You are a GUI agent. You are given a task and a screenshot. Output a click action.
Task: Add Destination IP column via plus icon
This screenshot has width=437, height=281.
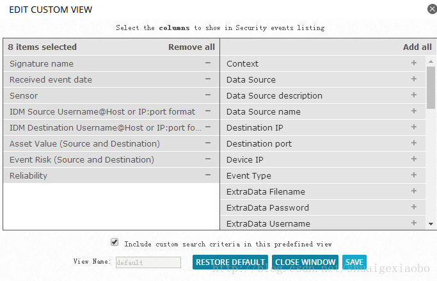pos(414,127)
